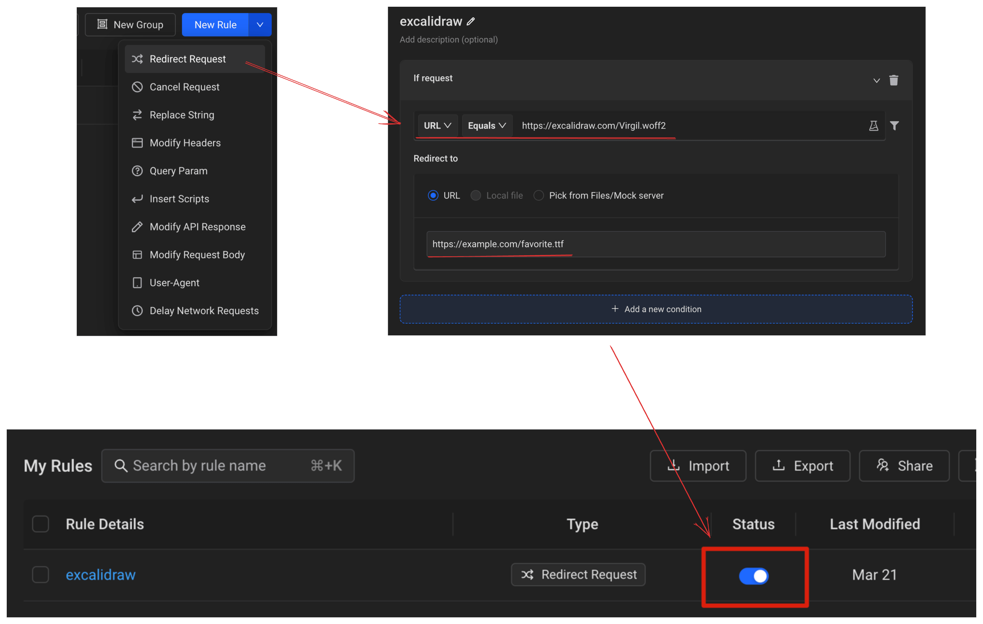
Task: Select Redirect Request from the menu
Action: tap(195, 59)
